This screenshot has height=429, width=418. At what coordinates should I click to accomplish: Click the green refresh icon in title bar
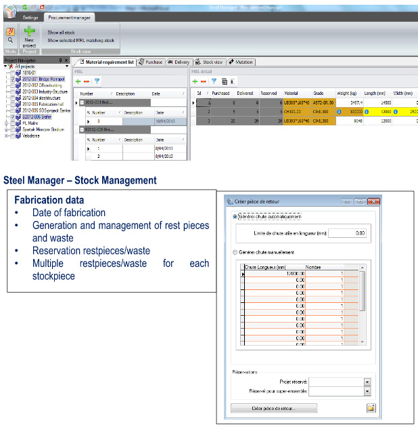26,7
